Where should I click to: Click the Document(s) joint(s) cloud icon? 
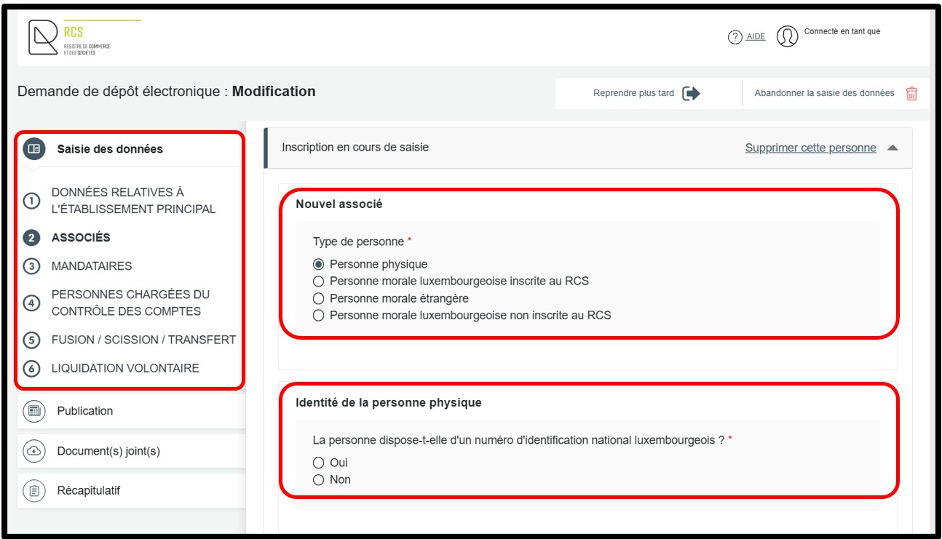tap(33, 451)
